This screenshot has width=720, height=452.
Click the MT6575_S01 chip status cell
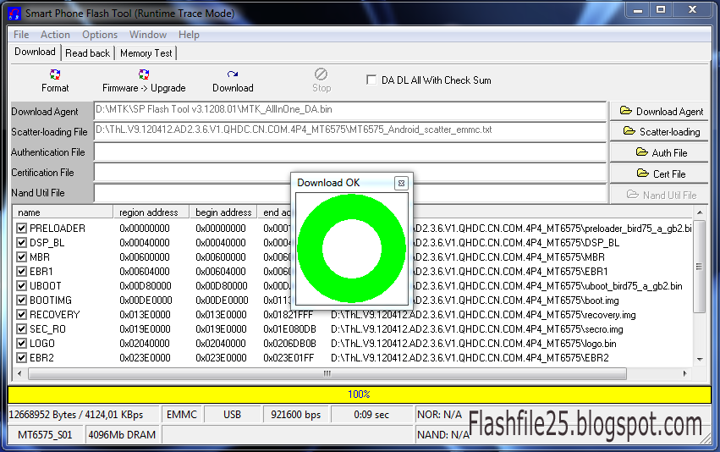[45, 434]
